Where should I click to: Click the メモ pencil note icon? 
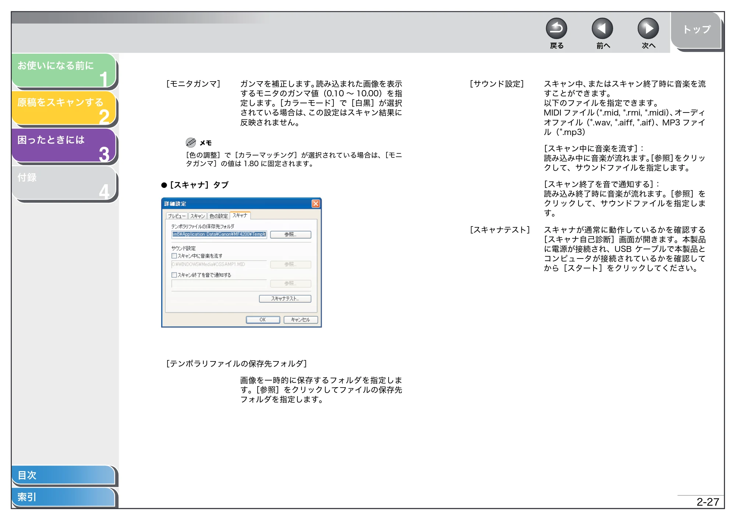click(191, 143)
